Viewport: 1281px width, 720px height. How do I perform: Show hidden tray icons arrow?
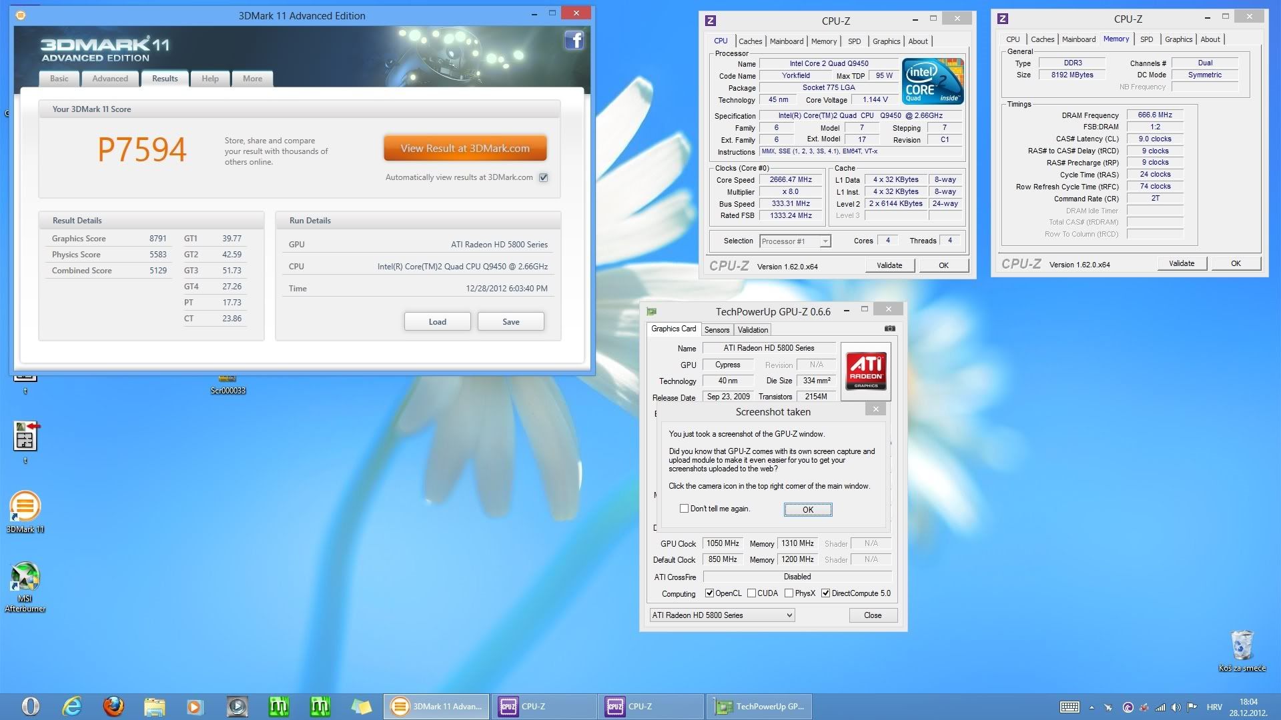click(x=1092, y=707)
